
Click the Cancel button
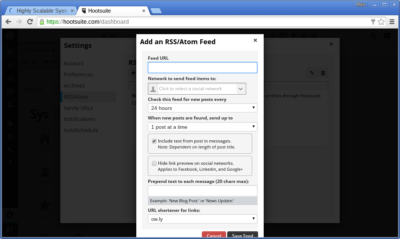click(214, 235)
